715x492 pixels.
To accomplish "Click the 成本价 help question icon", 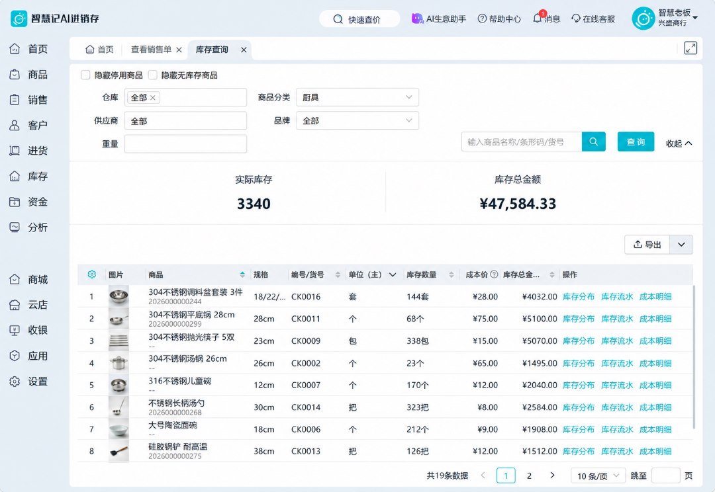I will (494, 274).
